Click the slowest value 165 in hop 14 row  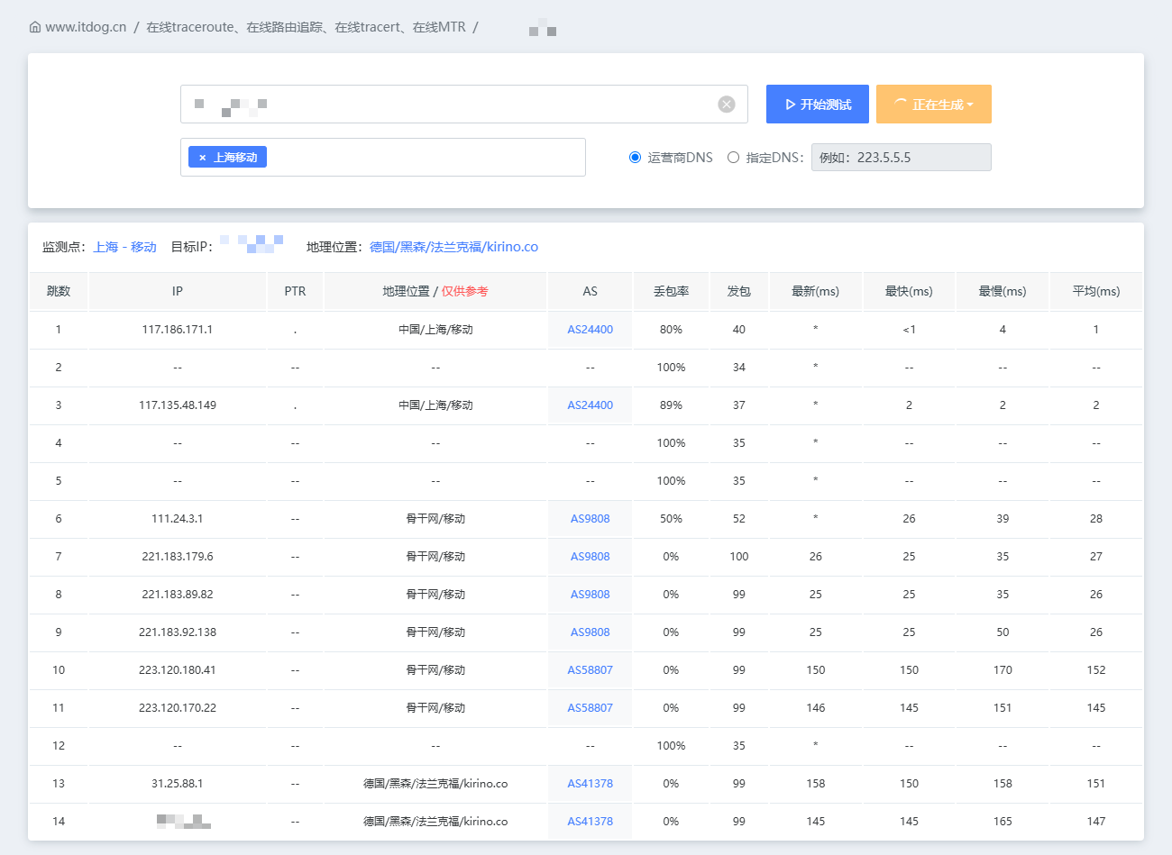1003,822
